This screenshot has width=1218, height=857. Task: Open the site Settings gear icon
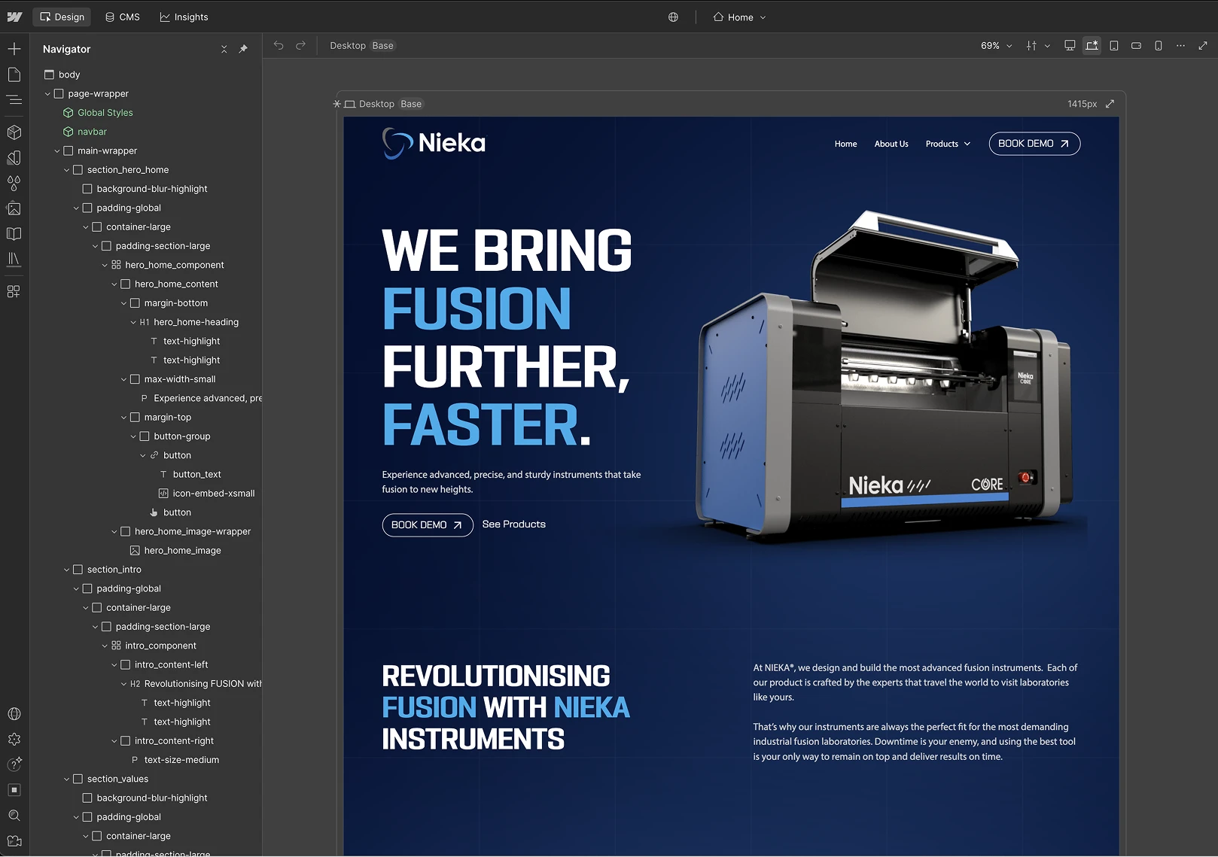pos(14,740)
